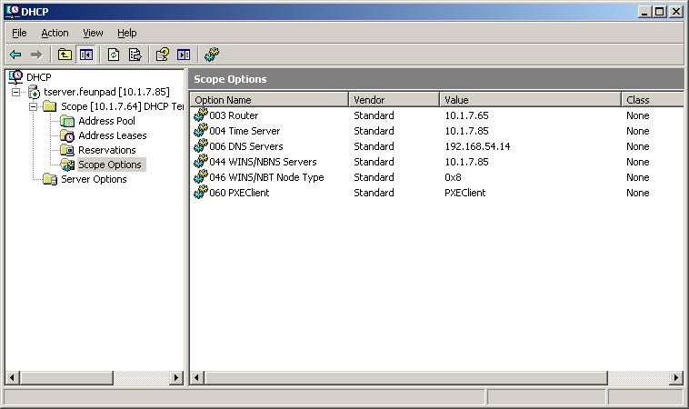Select the 003 Router option row
This screenshot has width=689, height=409.
[x=234, y=115]
